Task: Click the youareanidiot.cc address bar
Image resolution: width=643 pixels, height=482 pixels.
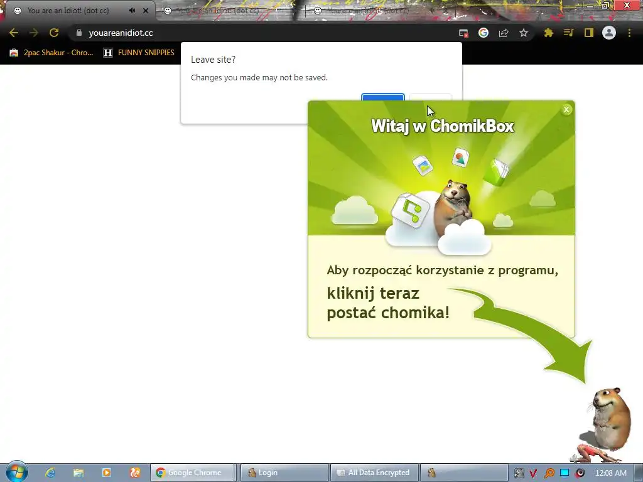Action: click(262, 33)
